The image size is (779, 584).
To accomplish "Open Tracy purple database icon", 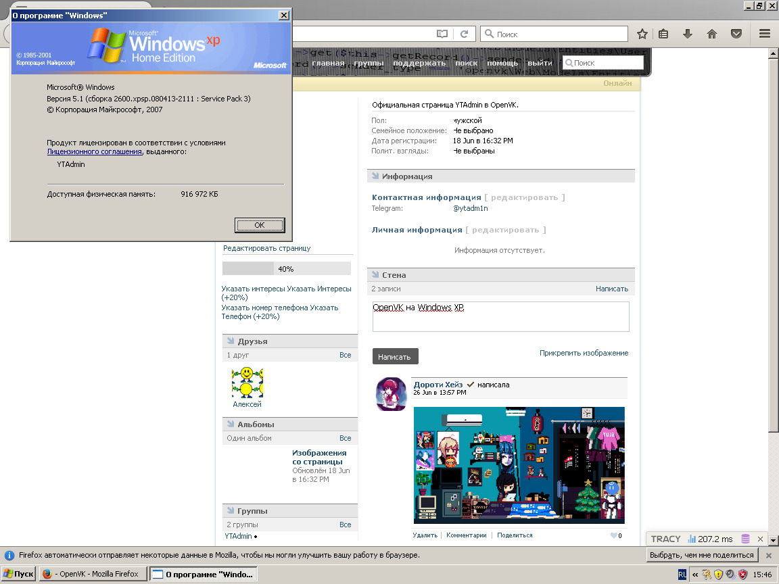I will click(x=745, y=539).
